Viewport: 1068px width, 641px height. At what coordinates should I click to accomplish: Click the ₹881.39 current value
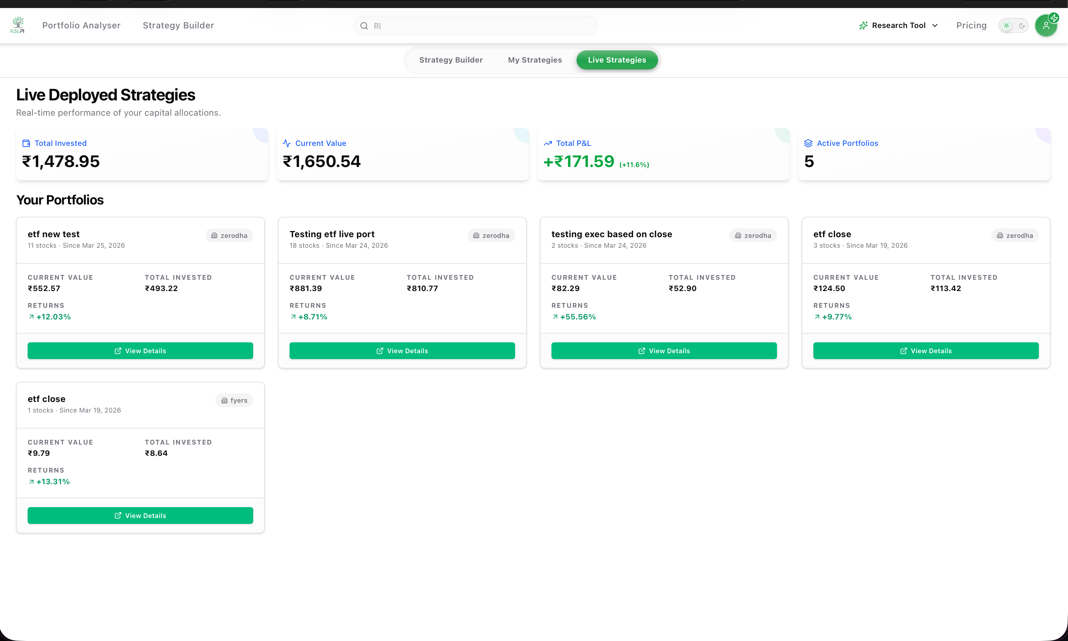click(x=306, y=288)
